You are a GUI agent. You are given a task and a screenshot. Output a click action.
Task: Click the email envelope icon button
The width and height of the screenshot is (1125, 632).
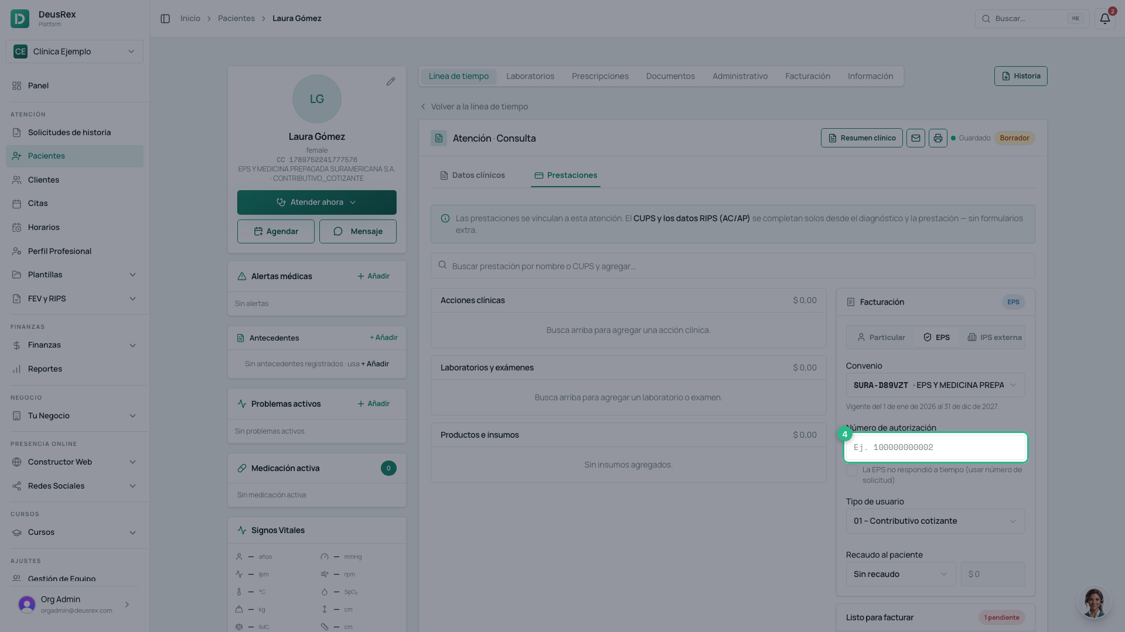click(916, 138)
